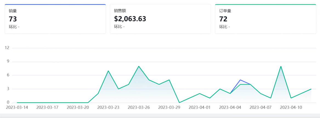Viewport: 320px width, 118px height.
Task: Click the horizontal scrollbar below the chart
Action: [x=160, y=116]
